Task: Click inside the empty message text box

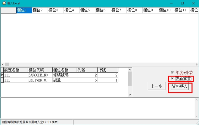Action: pos(99,108)
